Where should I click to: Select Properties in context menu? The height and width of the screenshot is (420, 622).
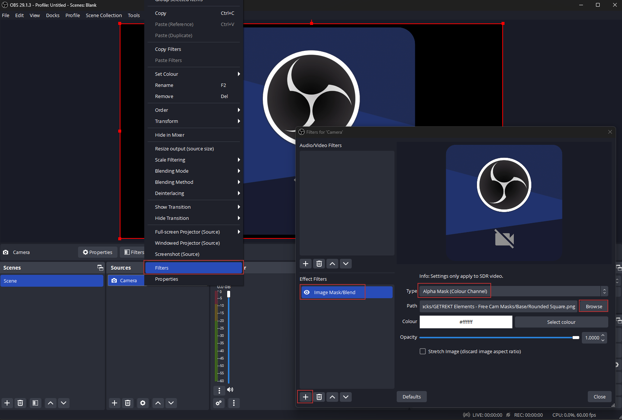point(194,279)
